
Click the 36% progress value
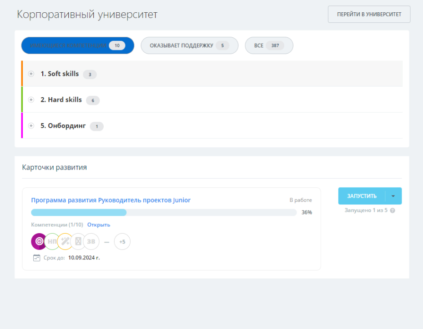[307, 212]
